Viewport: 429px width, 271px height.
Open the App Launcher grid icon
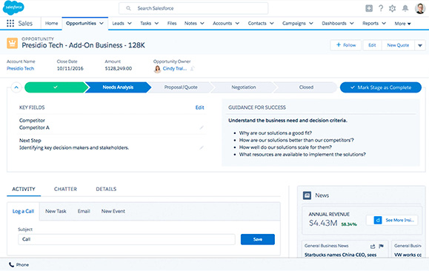click(x=10, y=23)
